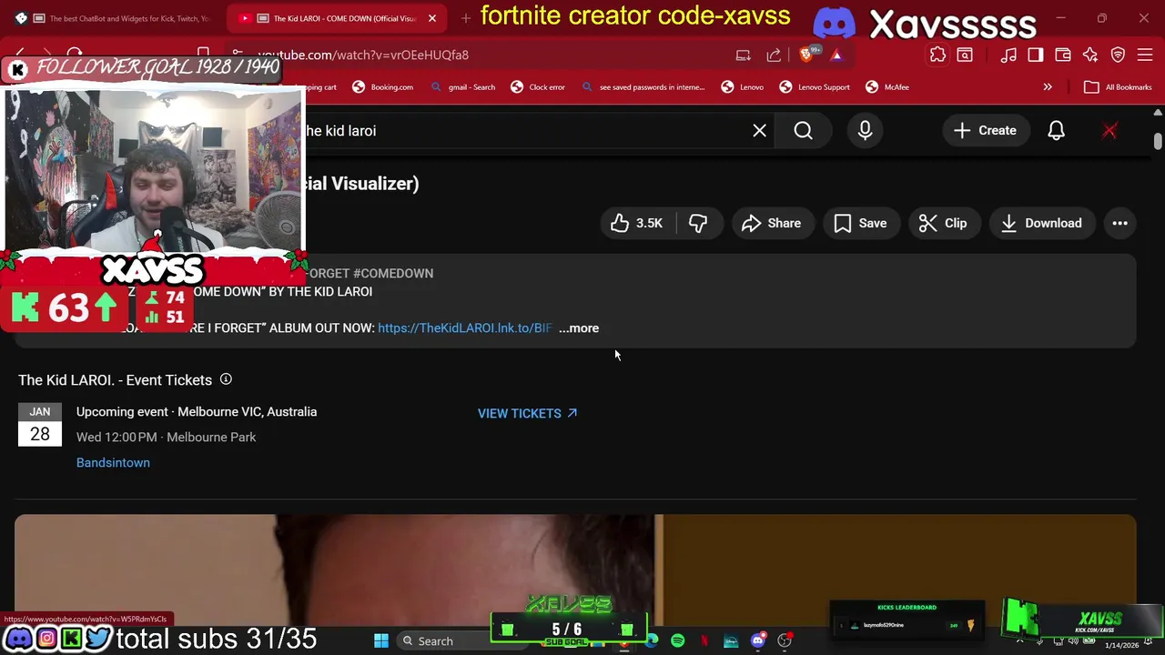
Task: Clip a segment of the video
Action: (x=943, y=223)
